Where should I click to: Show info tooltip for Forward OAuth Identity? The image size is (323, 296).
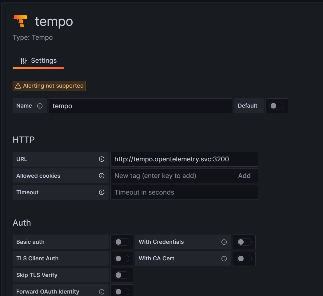[102, 292]
